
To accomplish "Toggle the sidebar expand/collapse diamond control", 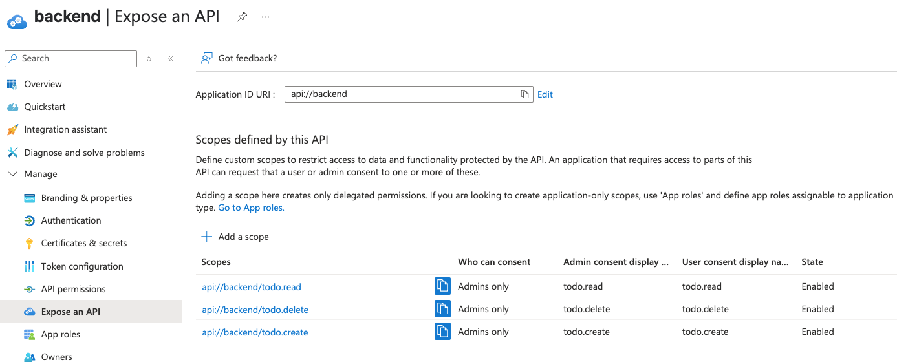I will coord(149,58).
